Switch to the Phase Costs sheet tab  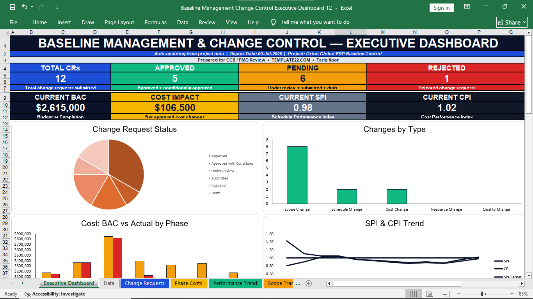(x=188, y=283)
